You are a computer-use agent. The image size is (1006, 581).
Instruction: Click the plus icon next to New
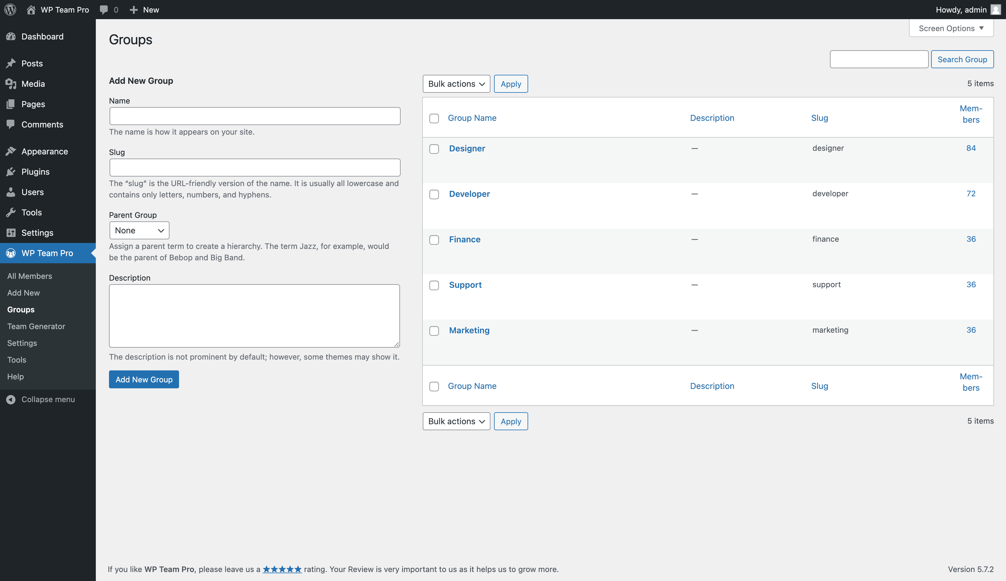134,10
